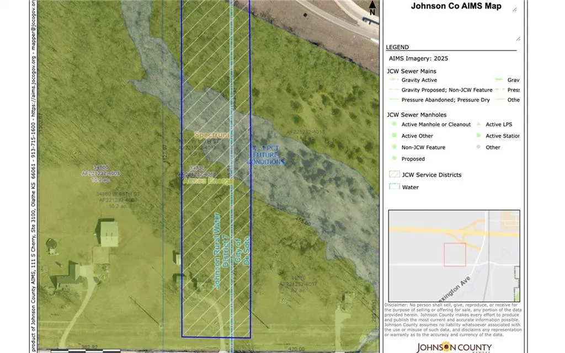Click the 1 PCT Future Conditions floodplain label
This screenshot has height=353, width=565.
point(266,155)
